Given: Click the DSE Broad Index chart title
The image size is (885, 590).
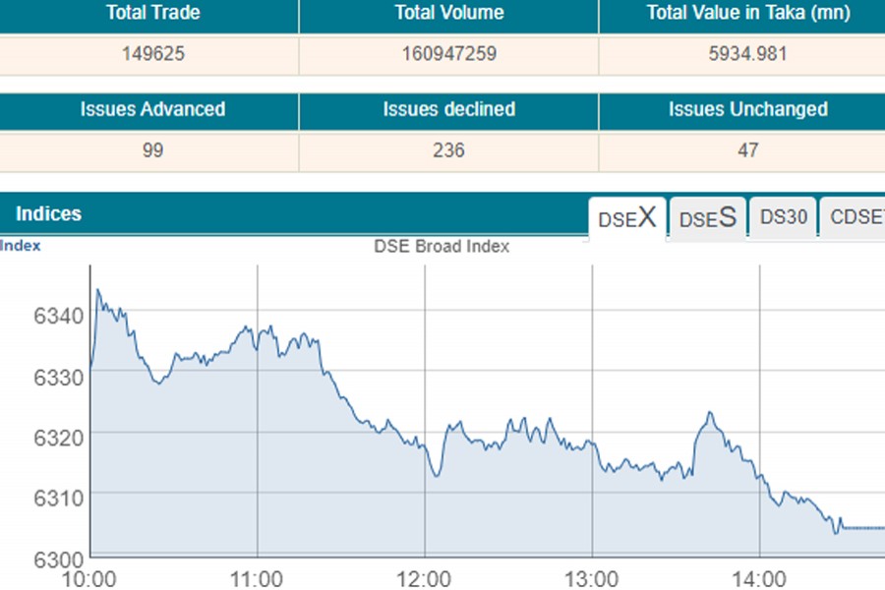Looking at the screenshot, I should (442, 247).
